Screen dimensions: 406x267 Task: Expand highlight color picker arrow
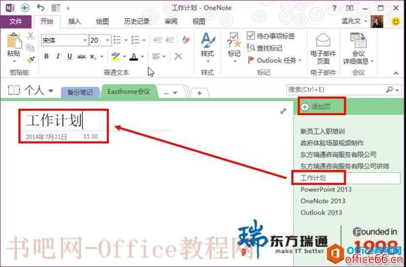(x=124, y=56)
